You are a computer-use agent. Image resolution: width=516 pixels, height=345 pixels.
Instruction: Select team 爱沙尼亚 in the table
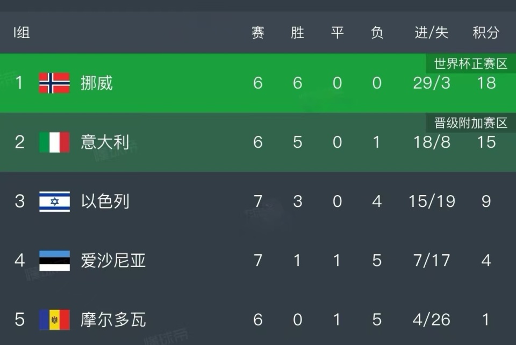(113, 261)
